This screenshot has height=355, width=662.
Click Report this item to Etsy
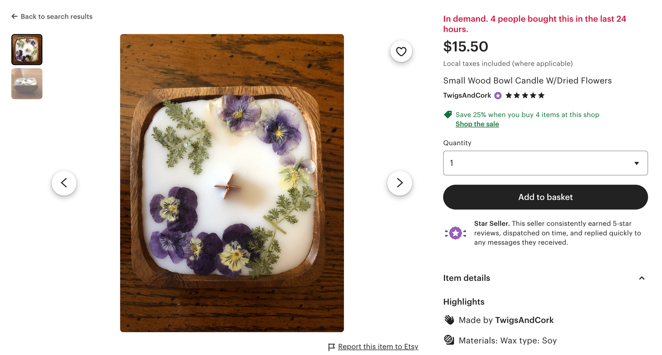click(378, 347)
